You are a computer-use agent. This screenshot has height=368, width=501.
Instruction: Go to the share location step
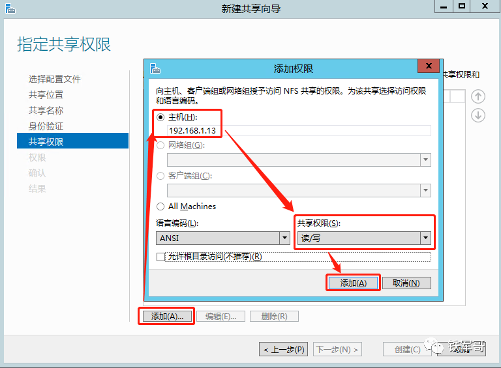point(46,95)
